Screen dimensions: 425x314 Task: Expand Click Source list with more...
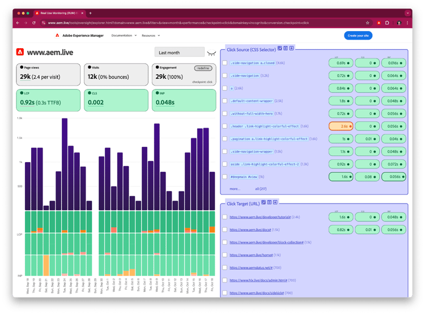[x=235, y=189]
